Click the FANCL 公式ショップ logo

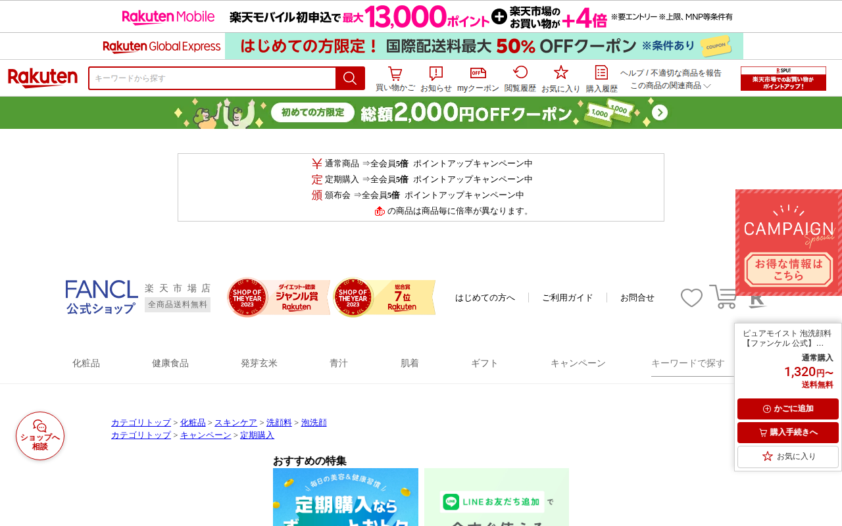point(102,297)
